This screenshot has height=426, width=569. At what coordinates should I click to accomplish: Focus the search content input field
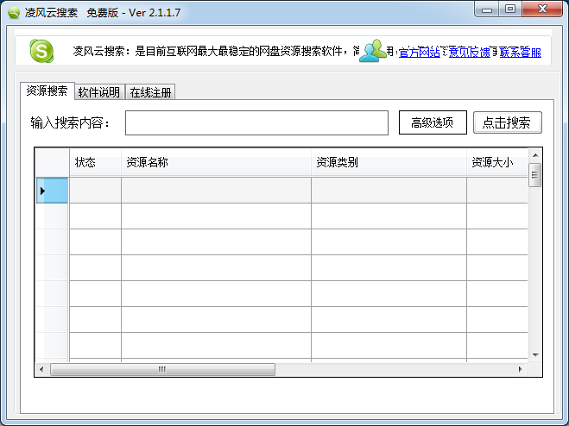point(256,123)
